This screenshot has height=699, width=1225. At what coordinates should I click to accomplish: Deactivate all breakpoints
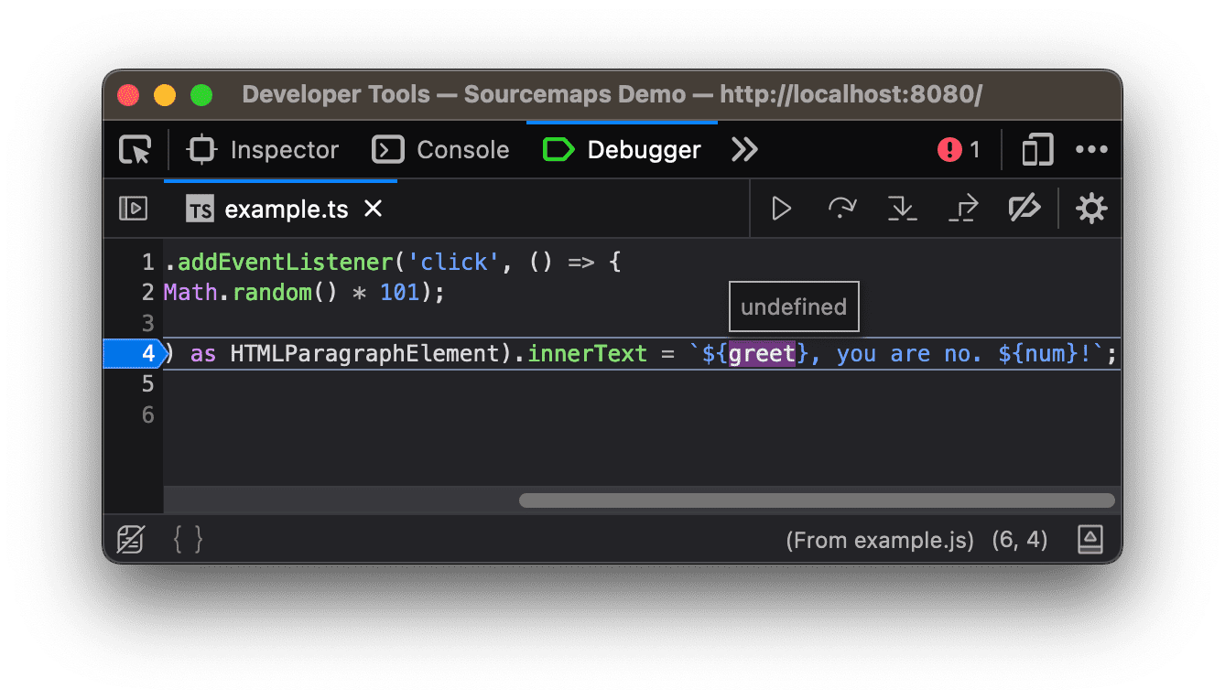coord(1024,208)
